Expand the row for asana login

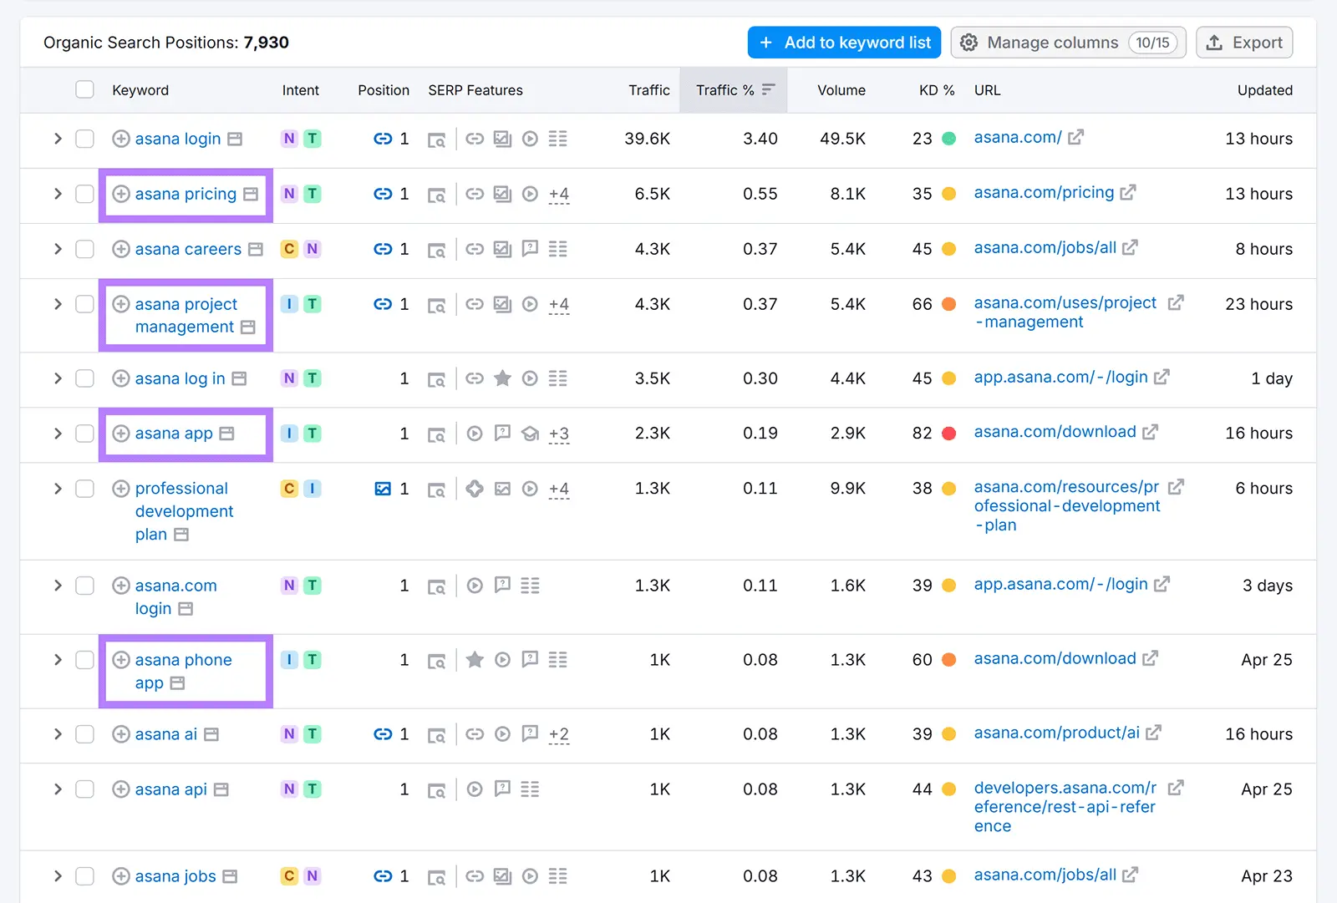click(58, 139)
